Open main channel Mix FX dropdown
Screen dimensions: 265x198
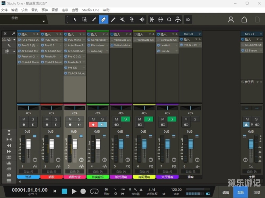coord(261,34)
